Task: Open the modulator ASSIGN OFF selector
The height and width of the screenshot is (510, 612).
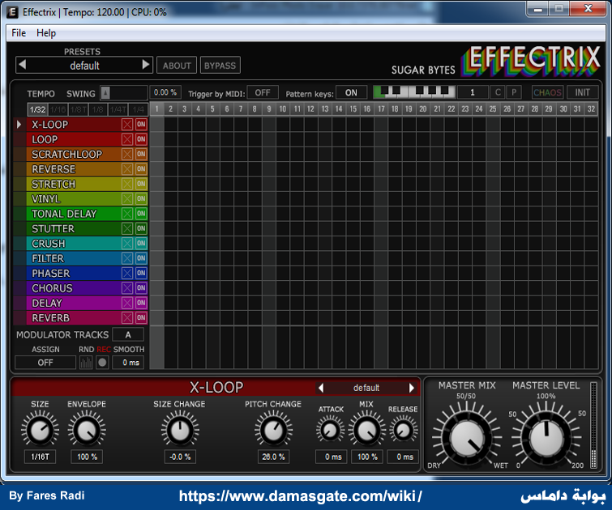Action: (45, 363)
